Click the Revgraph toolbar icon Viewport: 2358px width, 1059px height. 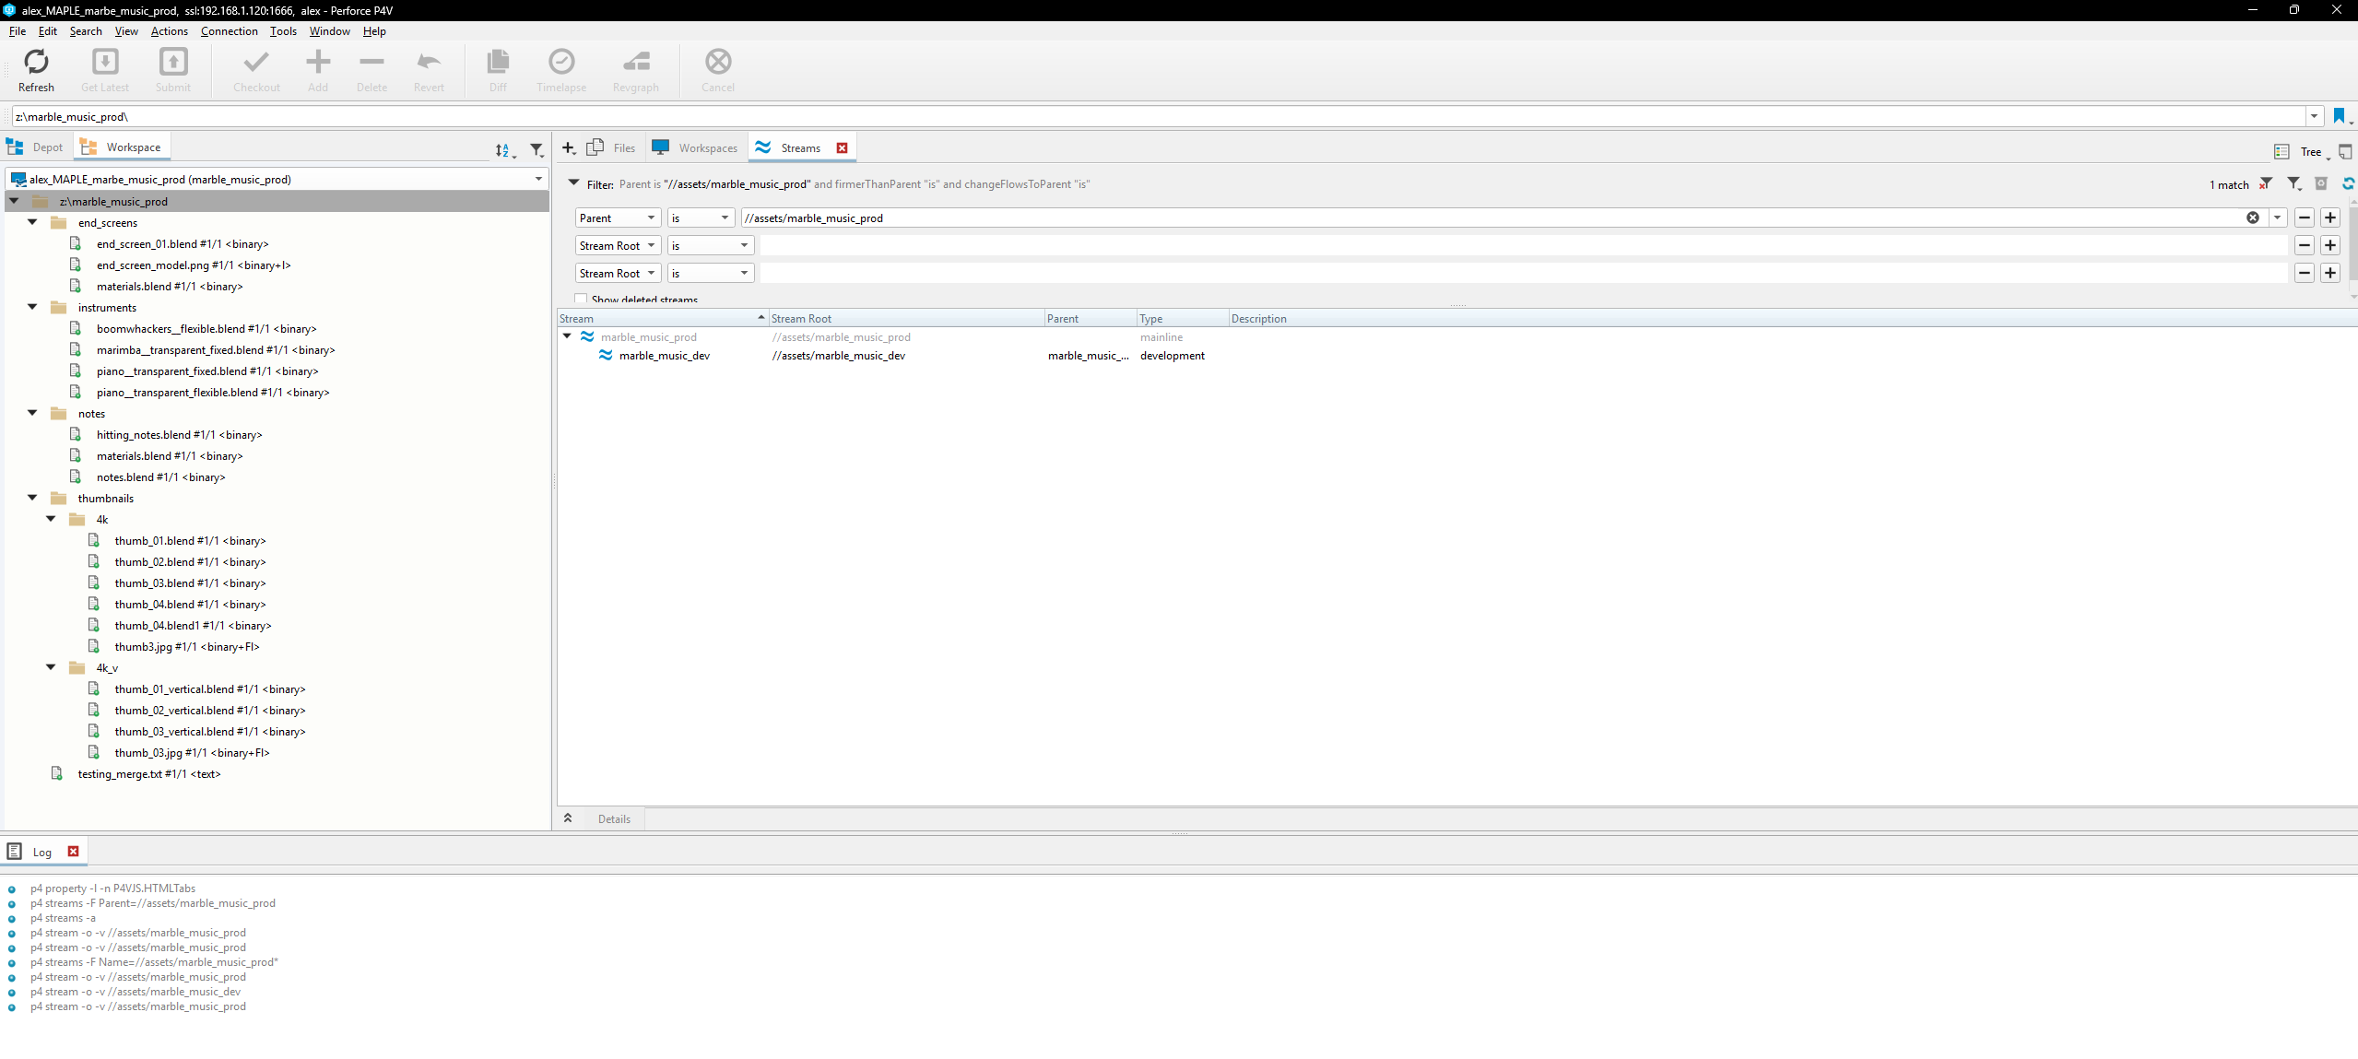point(635,69)
